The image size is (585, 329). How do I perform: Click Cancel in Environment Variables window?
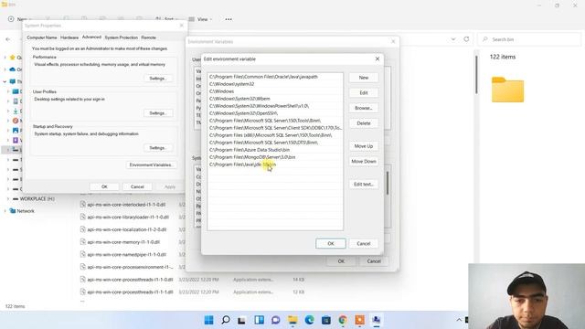click(374, 261)
